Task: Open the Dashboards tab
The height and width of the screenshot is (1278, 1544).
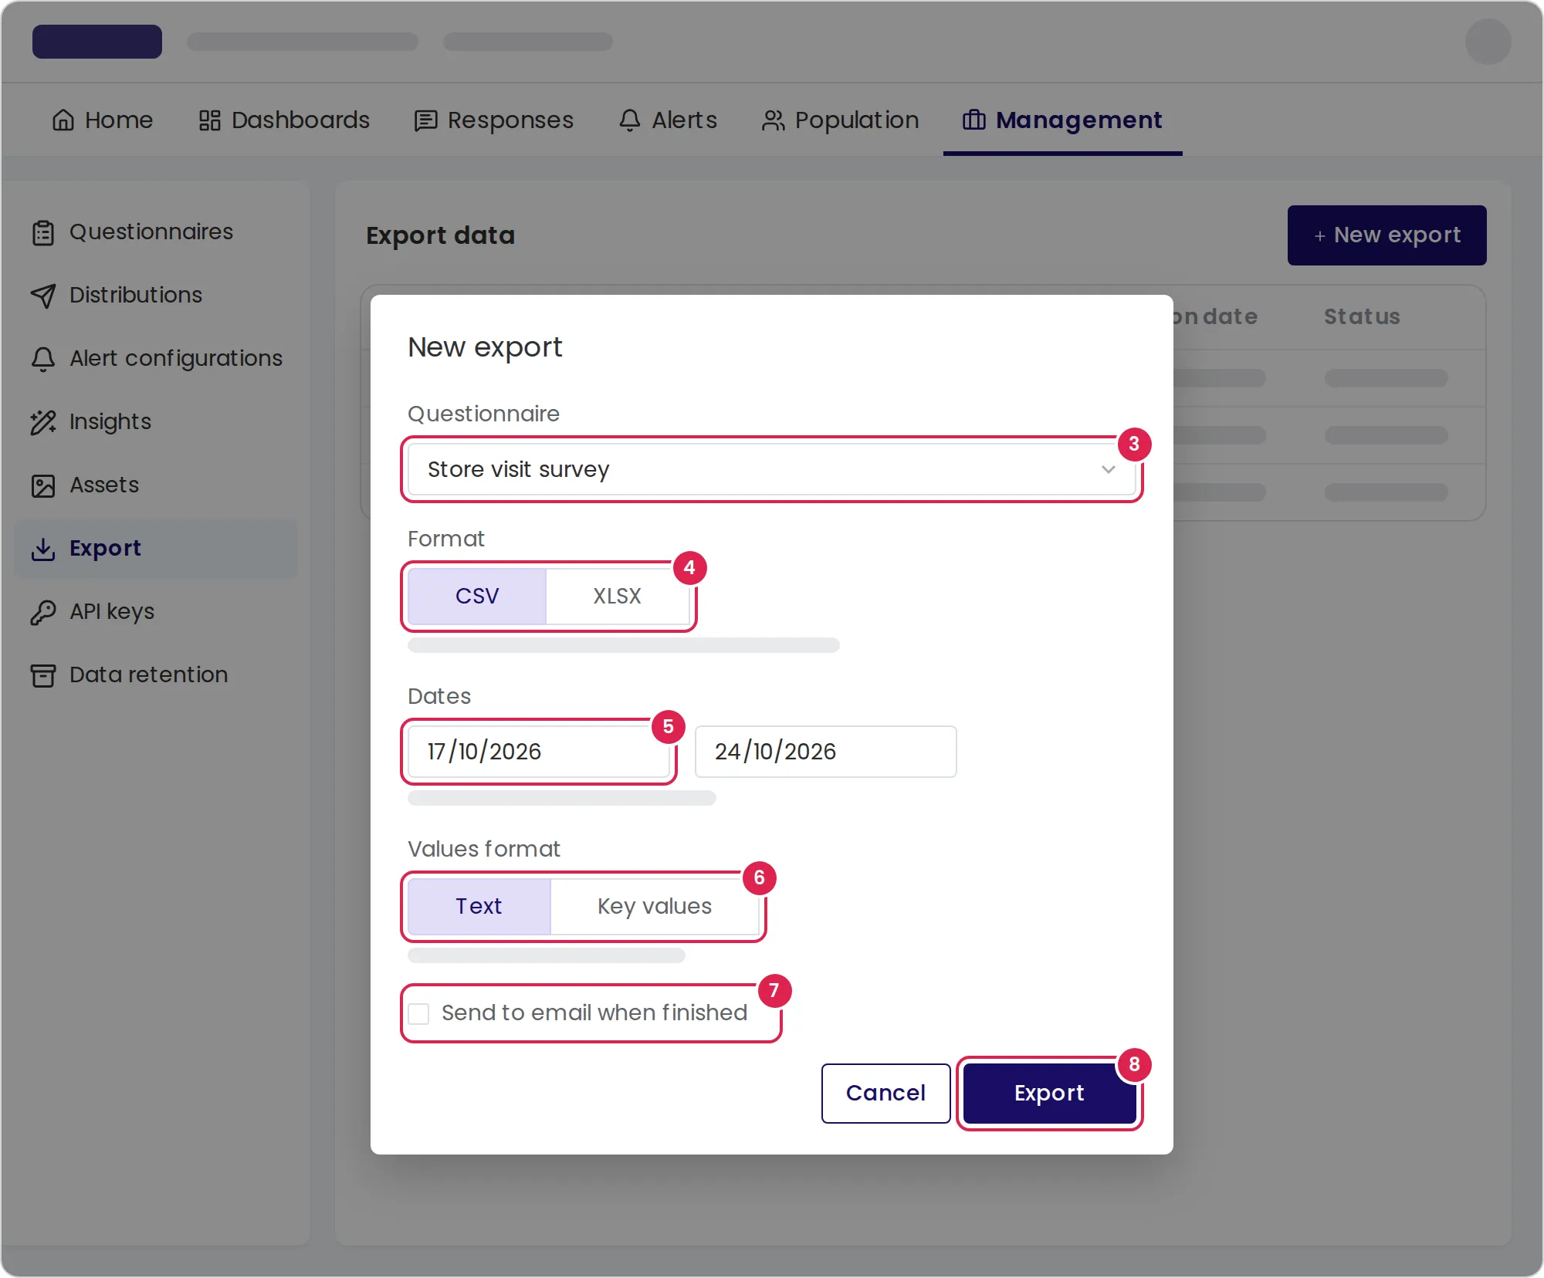Action: pyautogui.click(x=284, y=120)
